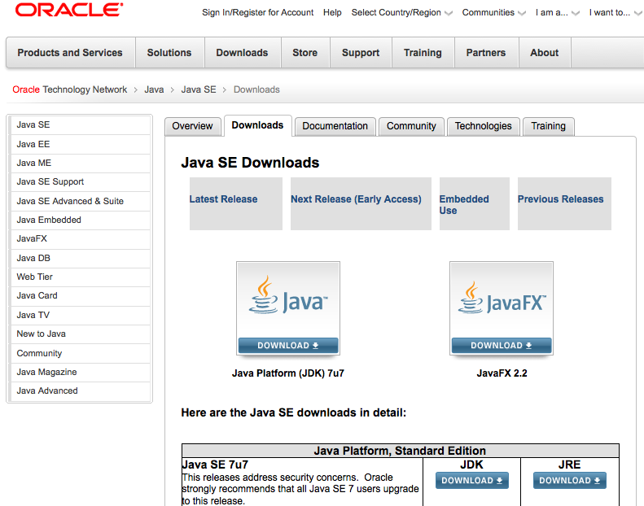Screen dimensions: 644x506
Task: Click the 'JavaFX 2.2' caption
Action: tap(502, 373)
